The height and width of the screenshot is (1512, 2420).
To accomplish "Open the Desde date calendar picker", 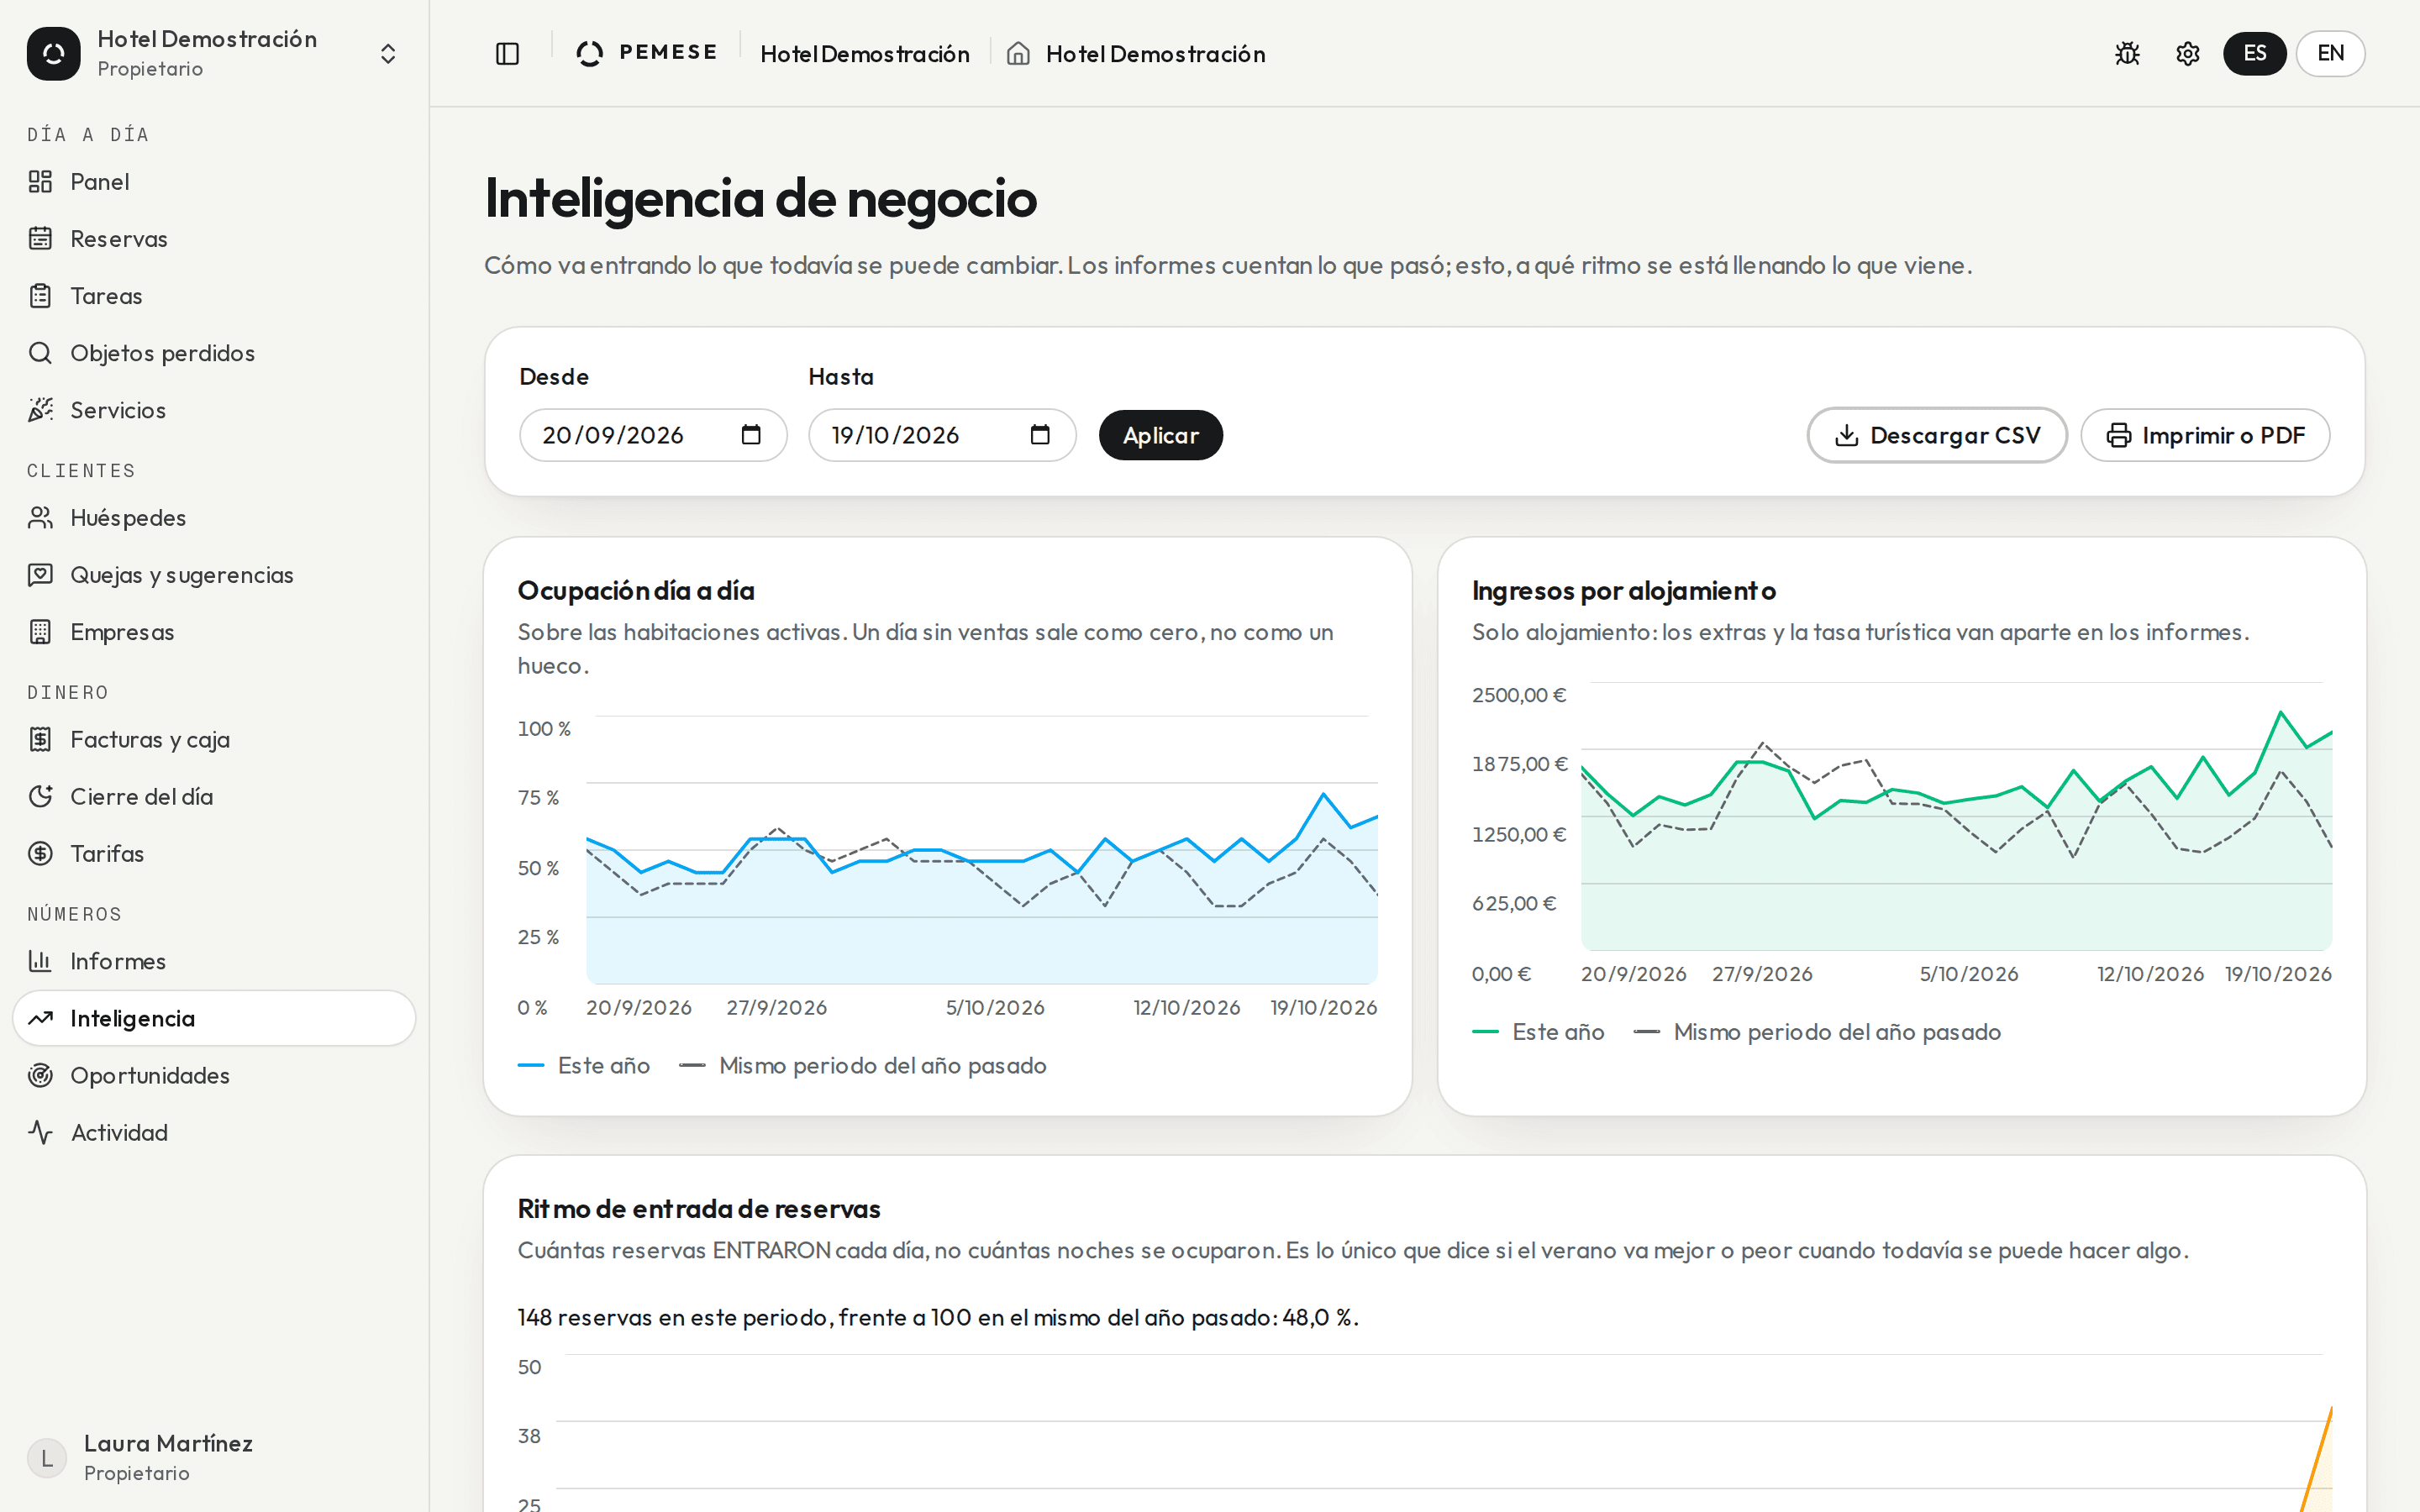I will 751,435.
